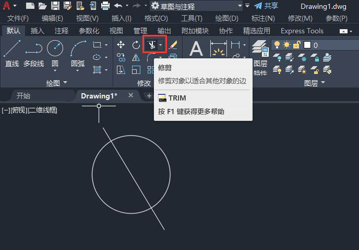Switch to the 注释 ribbon tab
This screenshot has width=359, height=250.
(62, 31)
